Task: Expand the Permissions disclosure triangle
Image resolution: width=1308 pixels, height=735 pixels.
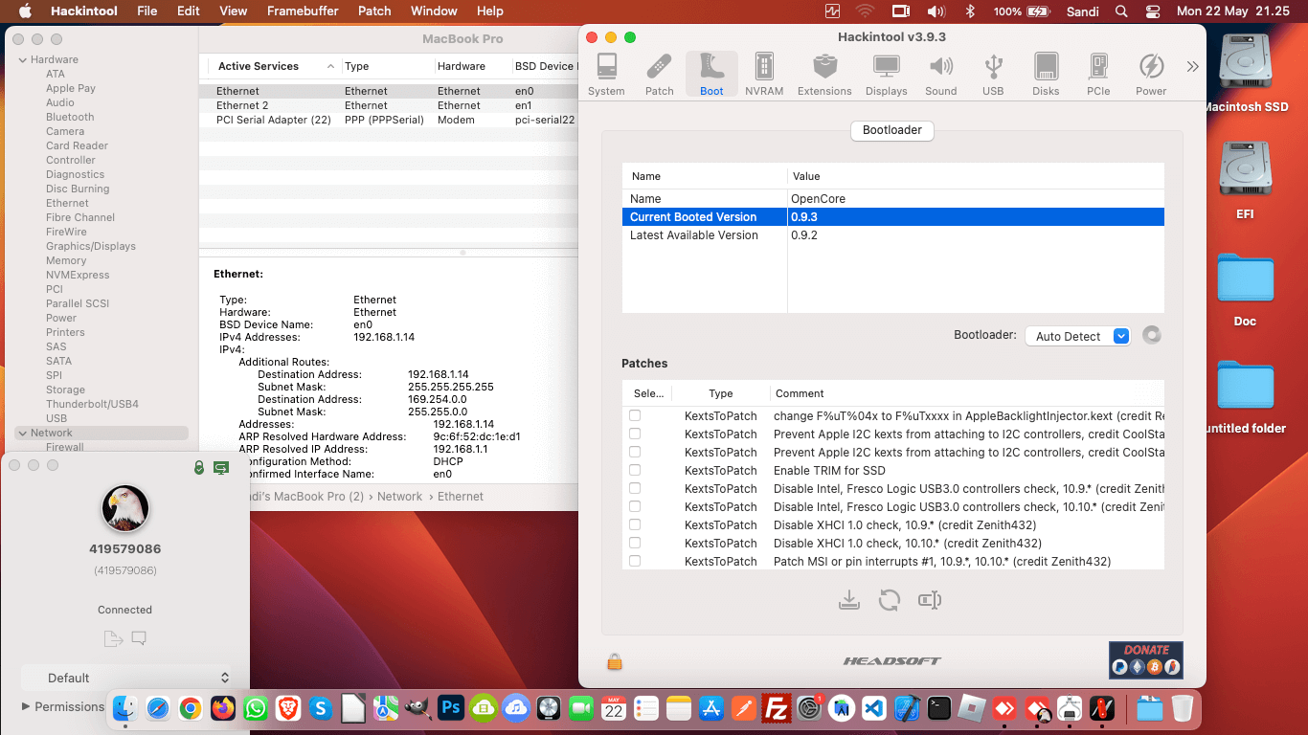Action: click(26, 706)
